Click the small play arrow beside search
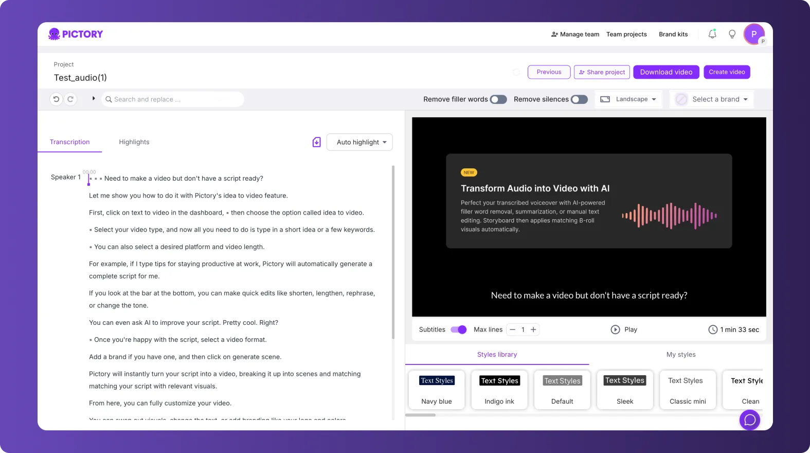This screenshot has width=810, height=453. point(94,98)
